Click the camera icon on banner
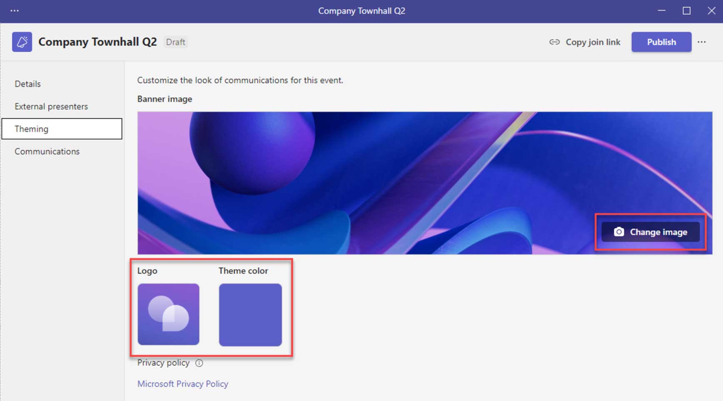723x401 pixels. point(619,232)
